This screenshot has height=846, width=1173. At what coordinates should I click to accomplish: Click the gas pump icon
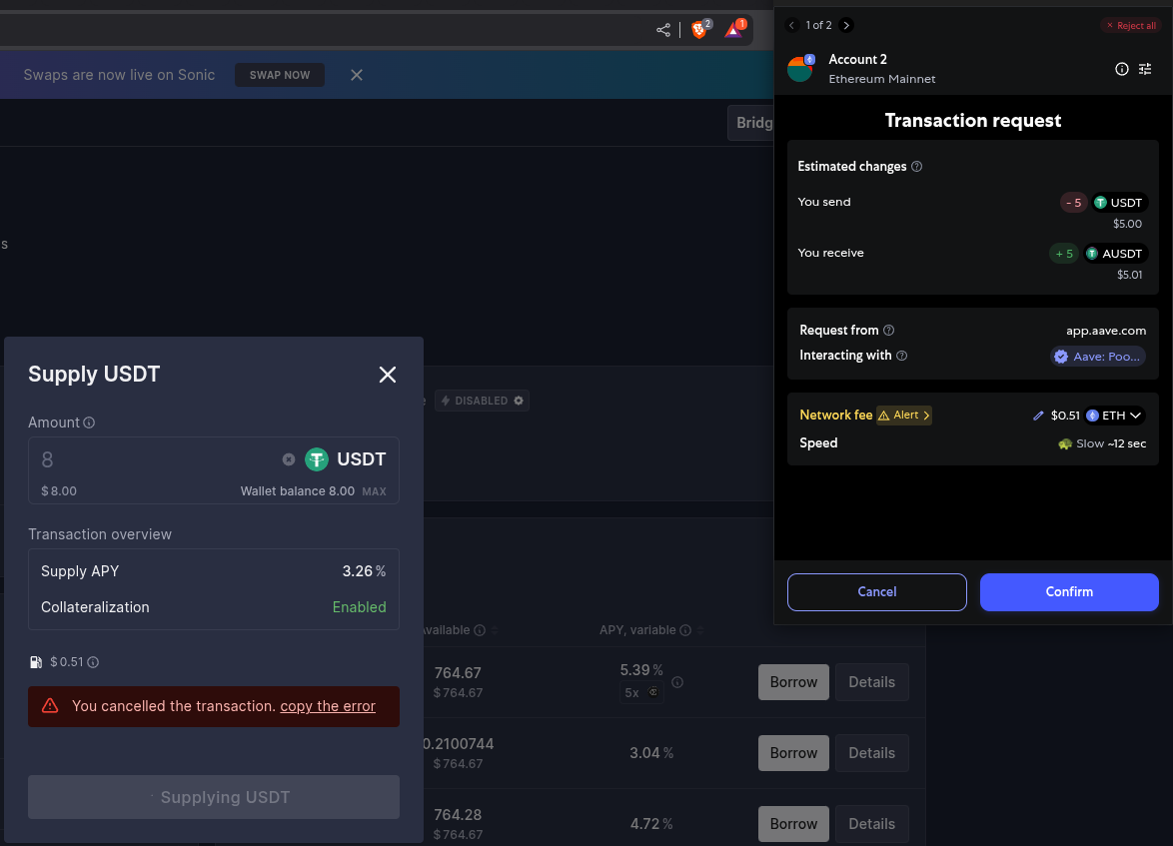[36, 662]
